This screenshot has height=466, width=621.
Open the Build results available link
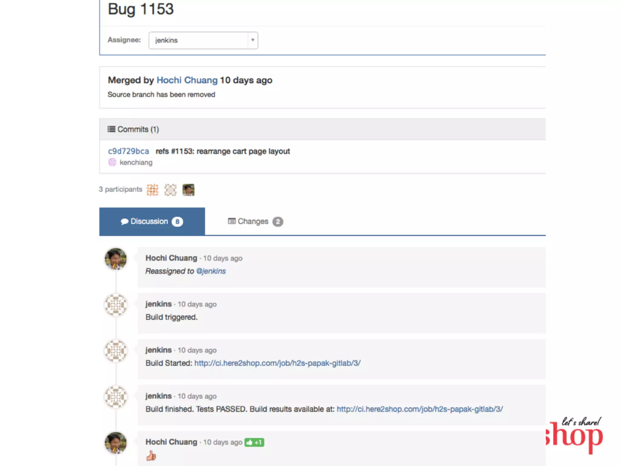coord(420,409)
